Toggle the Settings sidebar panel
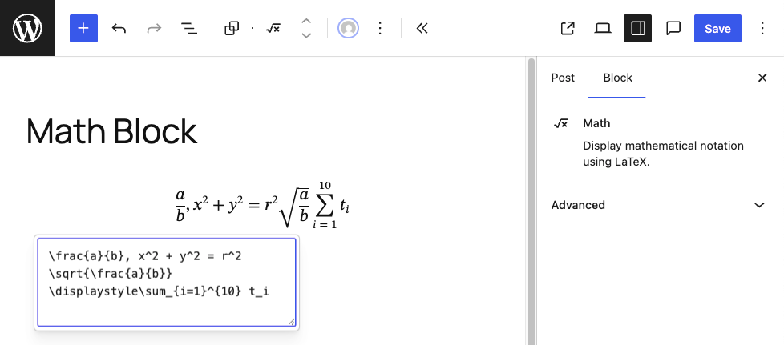The height and width of the screenshot is (345, 784). click(638, 28)
